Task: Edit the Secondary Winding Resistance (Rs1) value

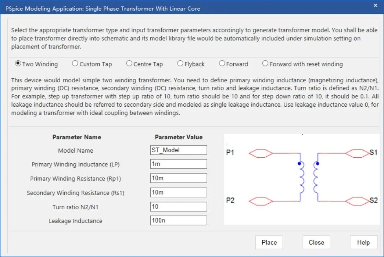Action: 179,192
